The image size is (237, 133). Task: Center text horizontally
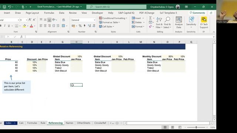45,26
